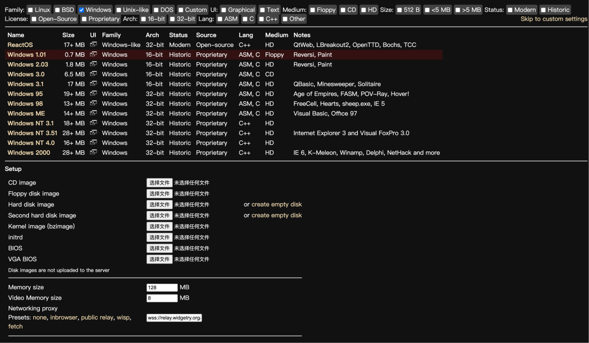Choose file for CD image
The image size is (589, 343).
coord(159,182)
